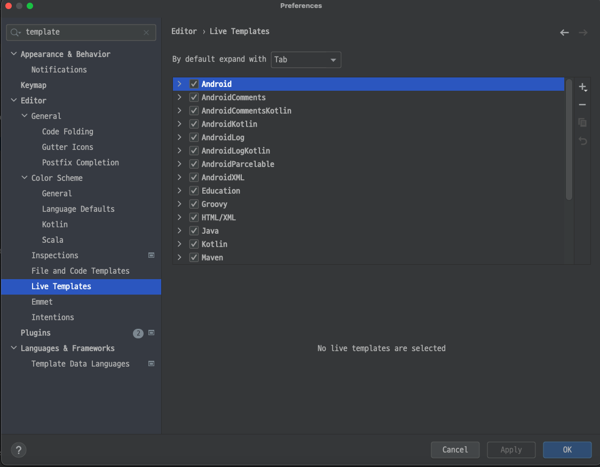600x467 pixels.
Task: Expand the AndroidLog group chevron
Action: [179, 137]
